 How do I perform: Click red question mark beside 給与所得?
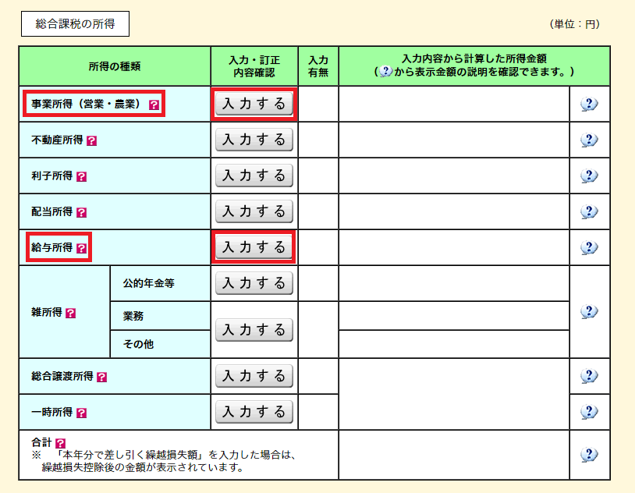(82, 248)
